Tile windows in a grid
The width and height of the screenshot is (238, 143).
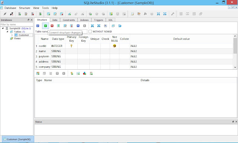181,14
